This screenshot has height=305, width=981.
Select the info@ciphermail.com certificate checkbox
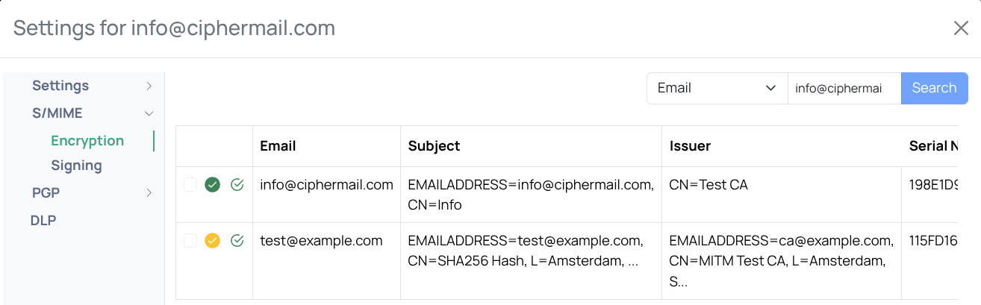pyautogui.click(x=190, y=185)
